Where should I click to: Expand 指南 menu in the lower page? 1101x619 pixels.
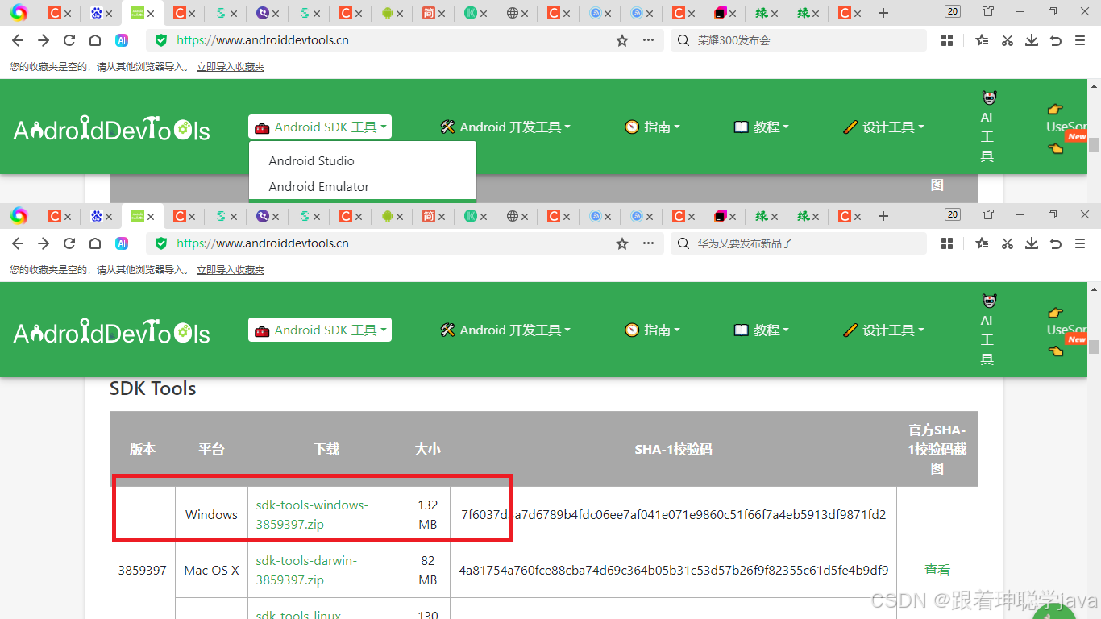pyautogui.click(x=652, y=330)
